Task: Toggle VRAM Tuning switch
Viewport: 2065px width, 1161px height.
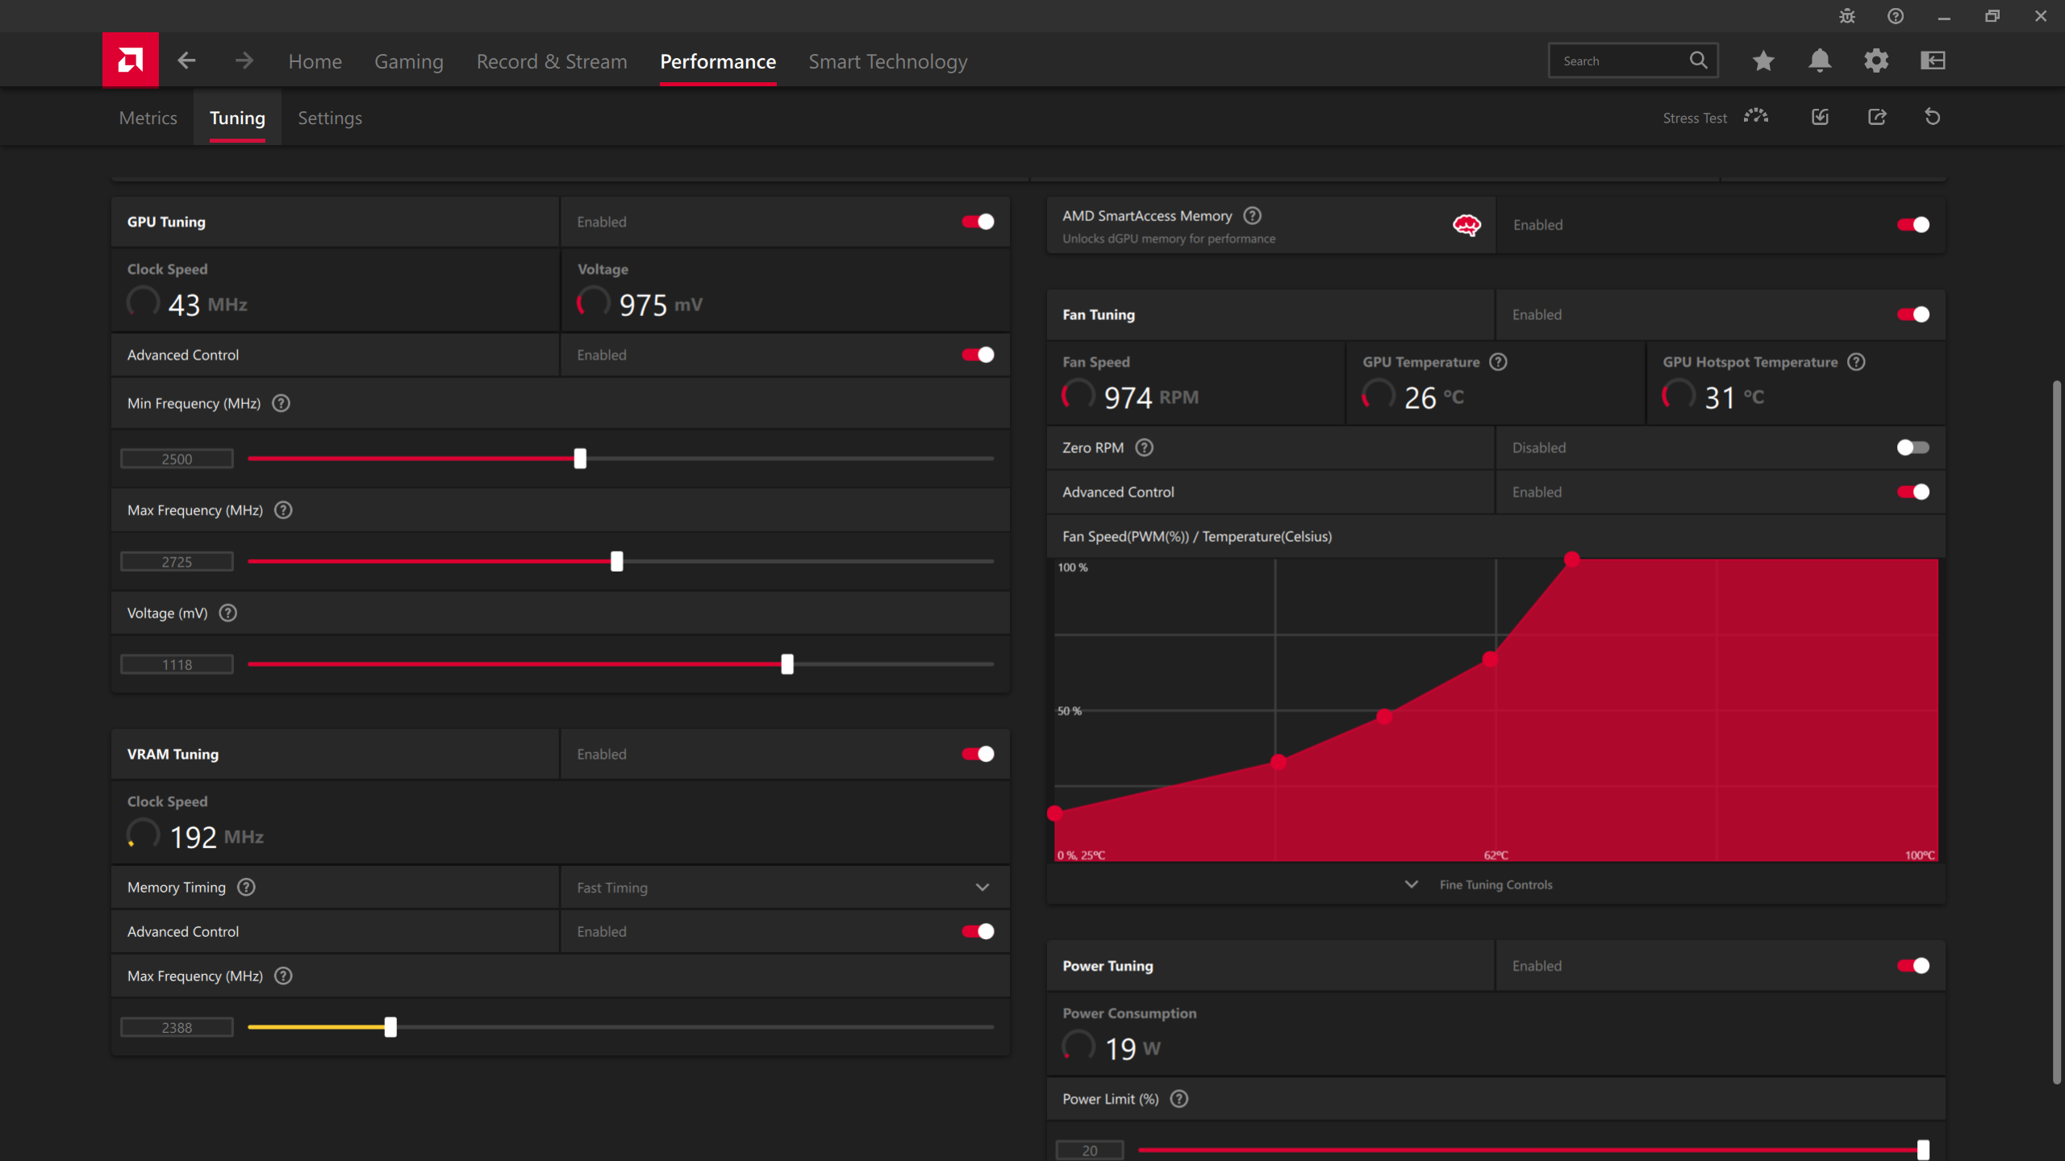Action: point(978,754)
